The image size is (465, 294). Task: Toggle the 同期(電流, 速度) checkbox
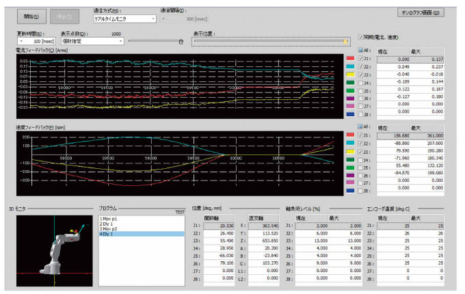362,36
